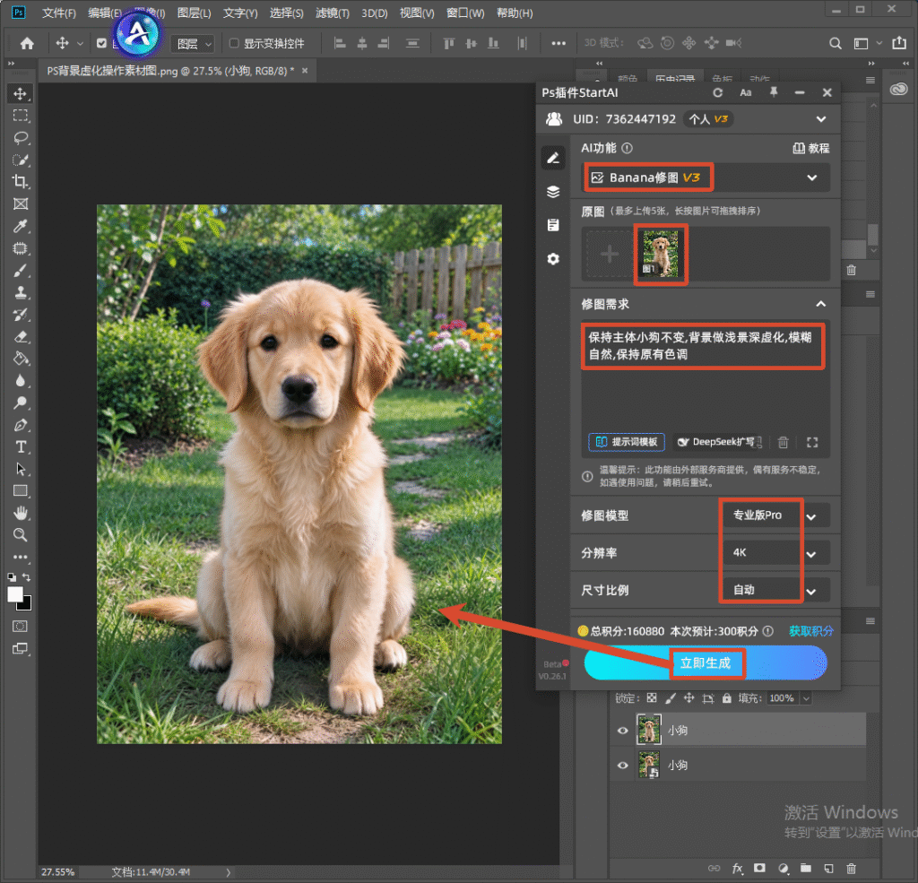Pick the Eyedropper tool
The image size is (918, 883).
coord(21,226)
